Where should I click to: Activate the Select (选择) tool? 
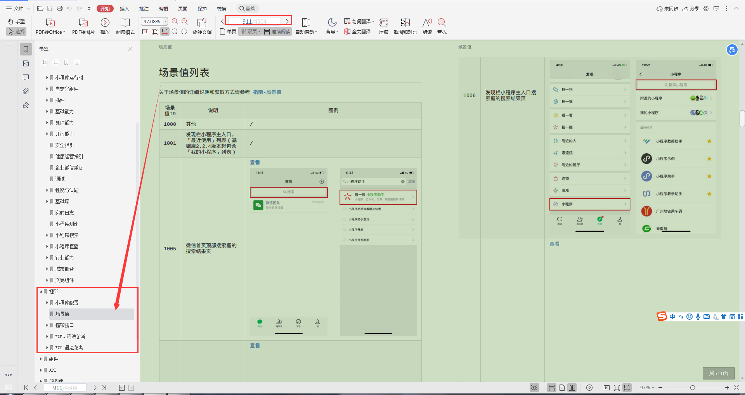16,31
